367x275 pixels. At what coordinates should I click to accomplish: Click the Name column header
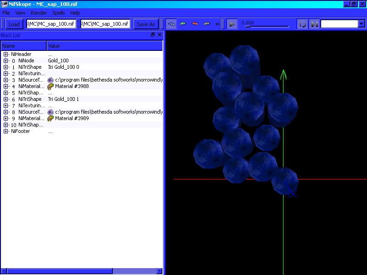coord(24,46)
